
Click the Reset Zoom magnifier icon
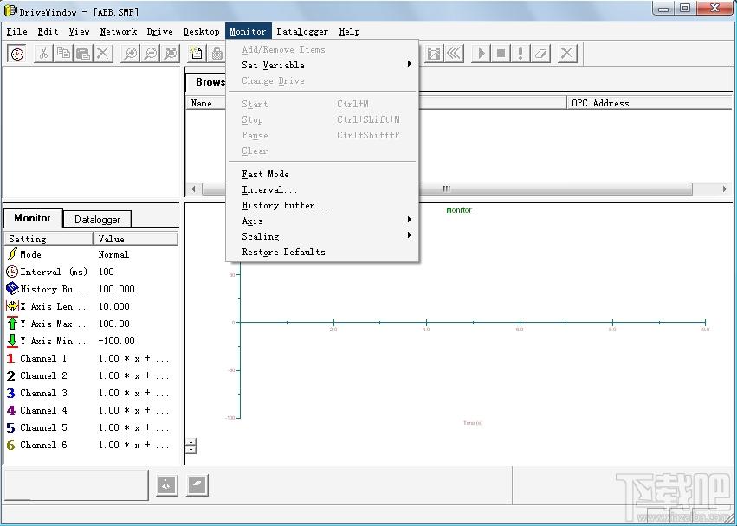171,54
